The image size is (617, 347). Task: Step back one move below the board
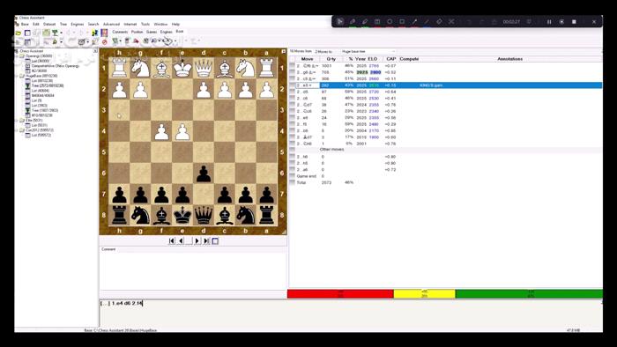tap(181, 241)
